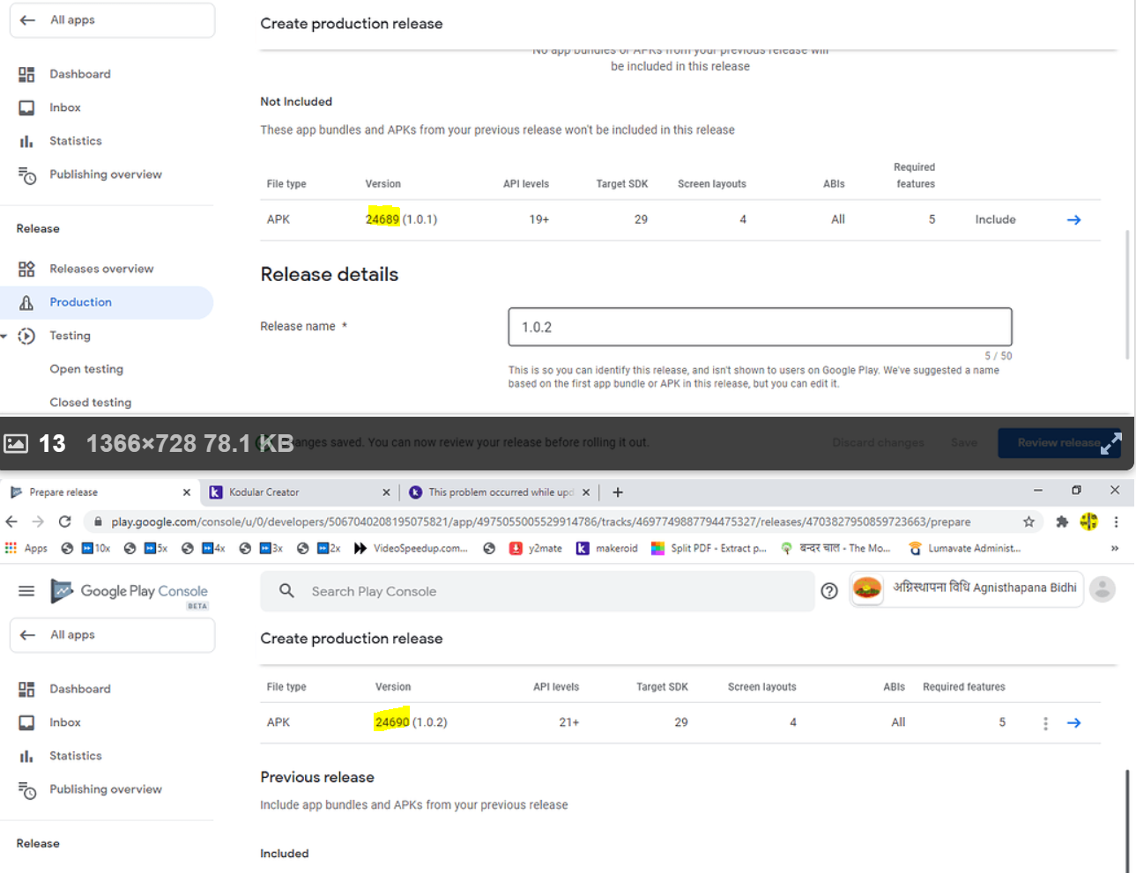
Task: Bookmark this page with star icon
Action: [x=1028, y=522]
